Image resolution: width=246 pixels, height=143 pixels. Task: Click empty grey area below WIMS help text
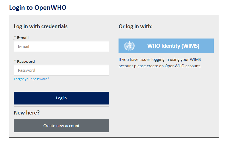(x=166, y=102)
